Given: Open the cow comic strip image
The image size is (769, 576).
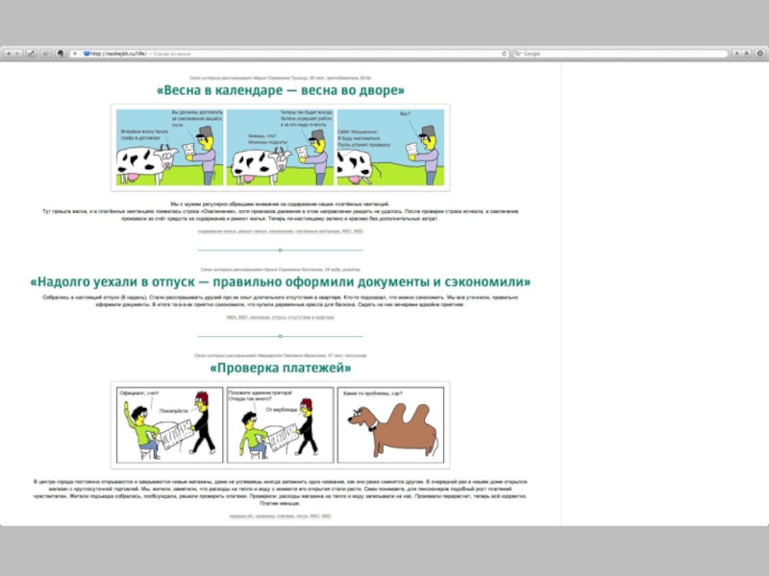Looking at the screenshot, I should (x=281, y=148).
